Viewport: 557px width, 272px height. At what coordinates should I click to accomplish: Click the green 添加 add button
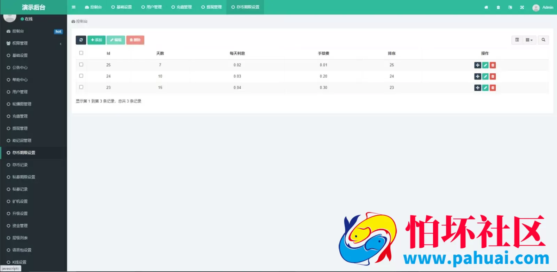[96, 40]
